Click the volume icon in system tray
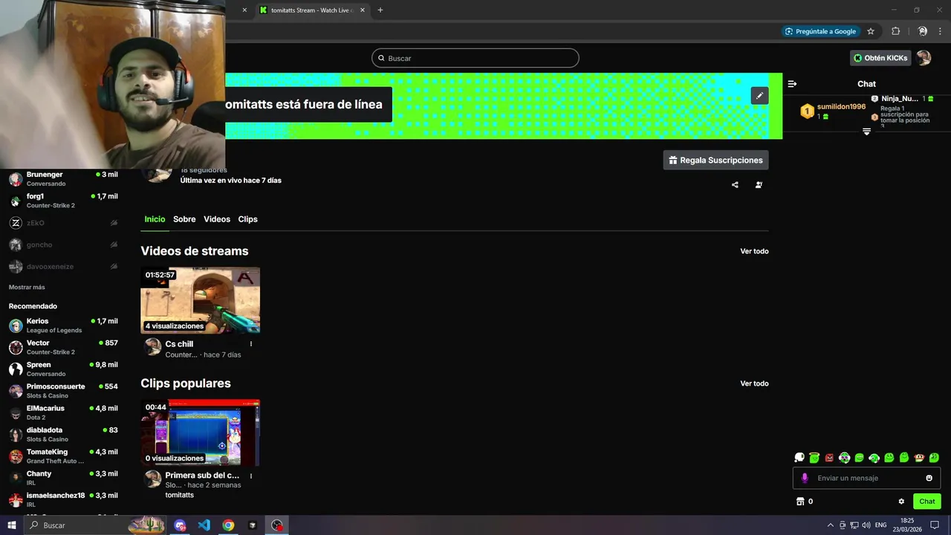951x535 pixels. coord(866,525)
